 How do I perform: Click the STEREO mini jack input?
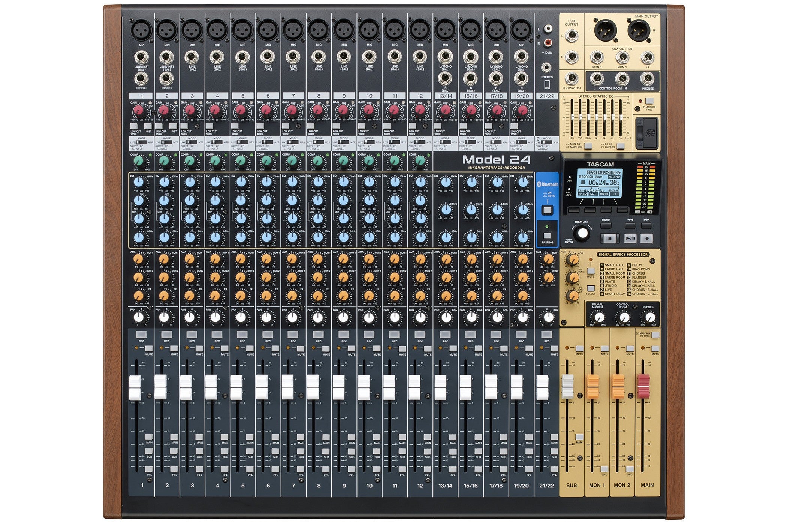click(546, 68)
